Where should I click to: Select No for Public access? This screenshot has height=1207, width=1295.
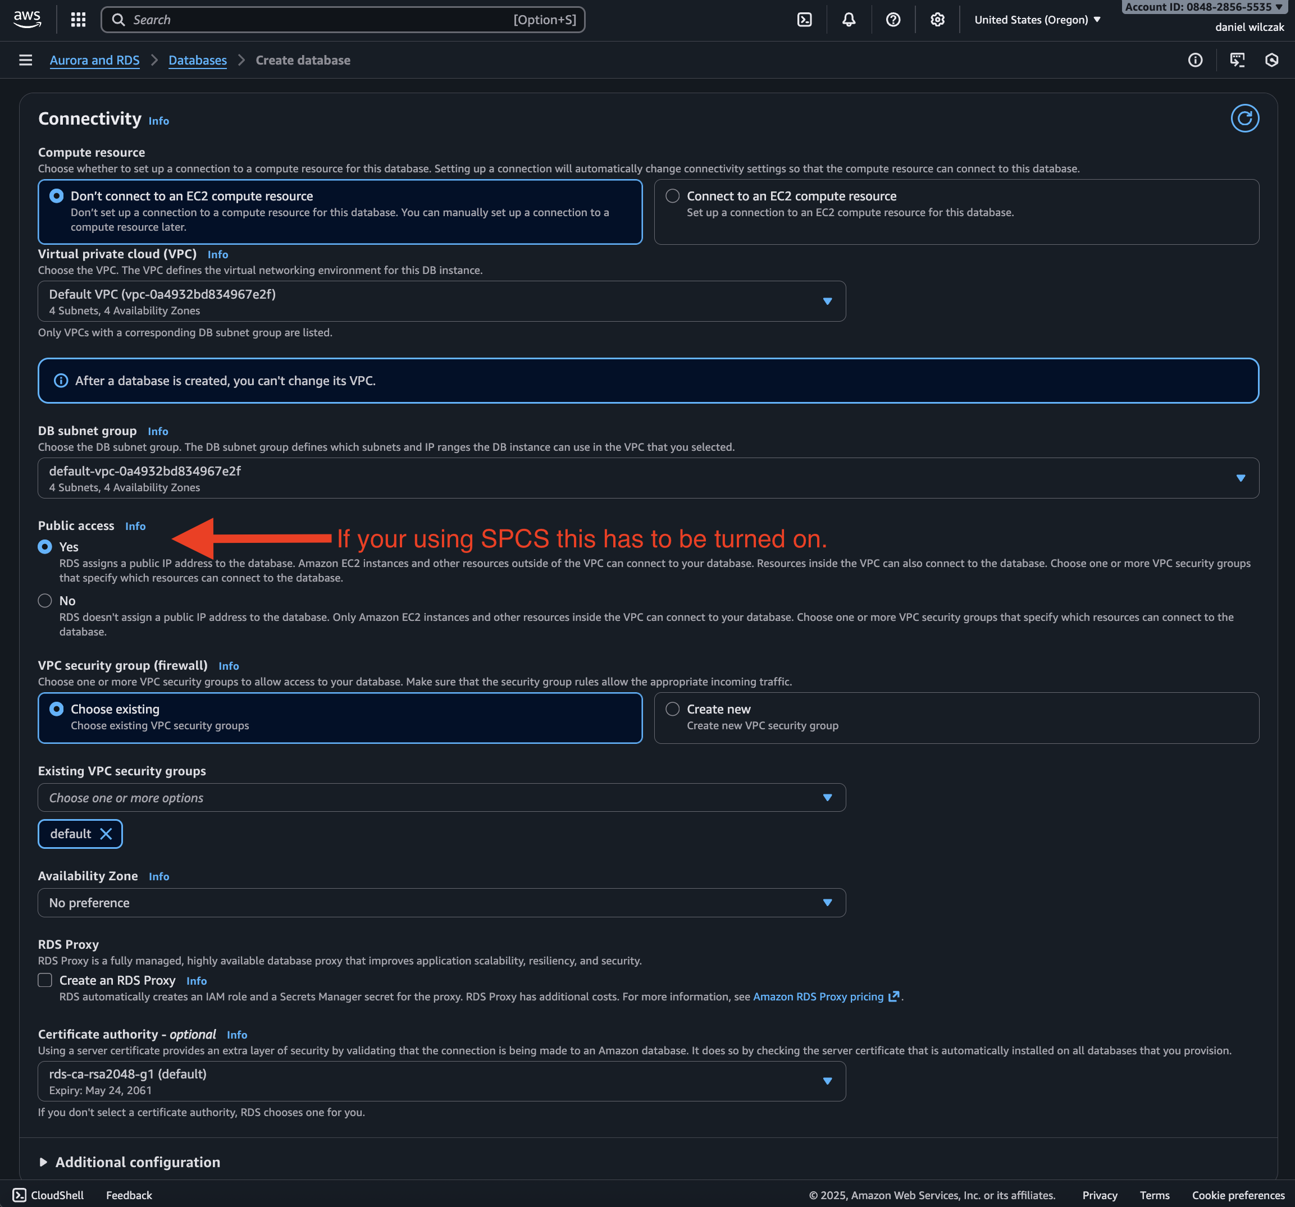45,601
